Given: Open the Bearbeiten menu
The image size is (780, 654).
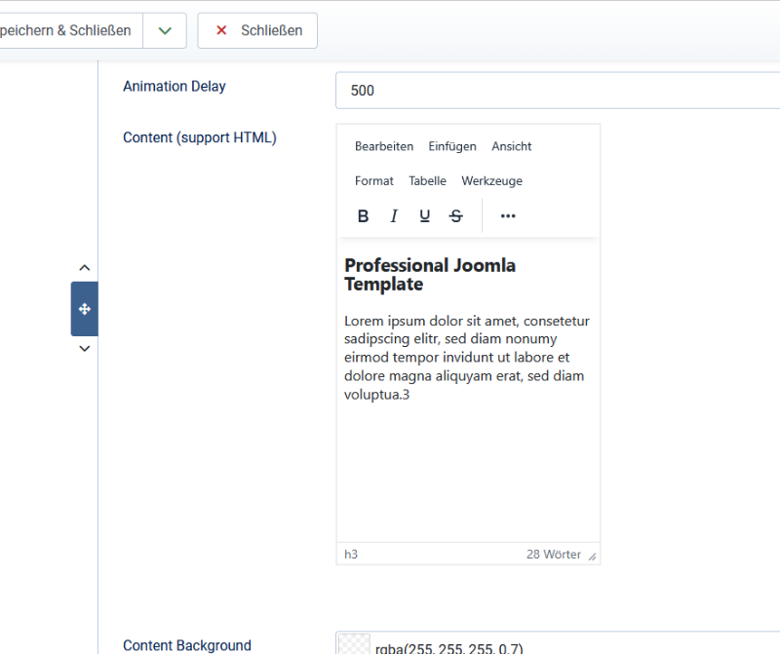Looking at the screenshot, I should point(384,146).
